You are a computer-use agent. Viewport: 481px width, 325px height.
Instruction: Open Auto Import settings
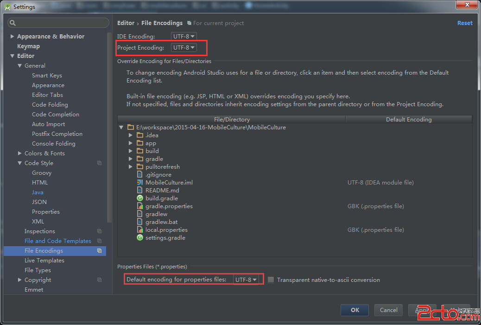[49, 124]
